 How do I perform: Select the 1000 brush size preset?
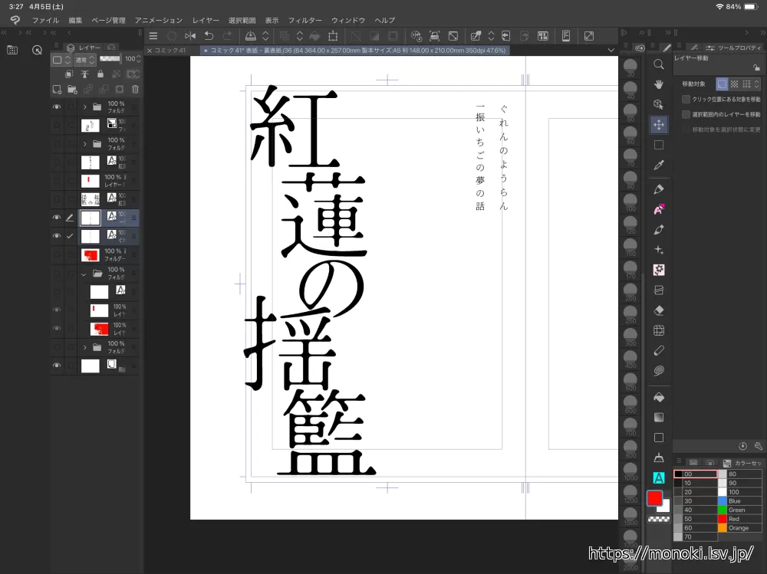tap(630, 474)
